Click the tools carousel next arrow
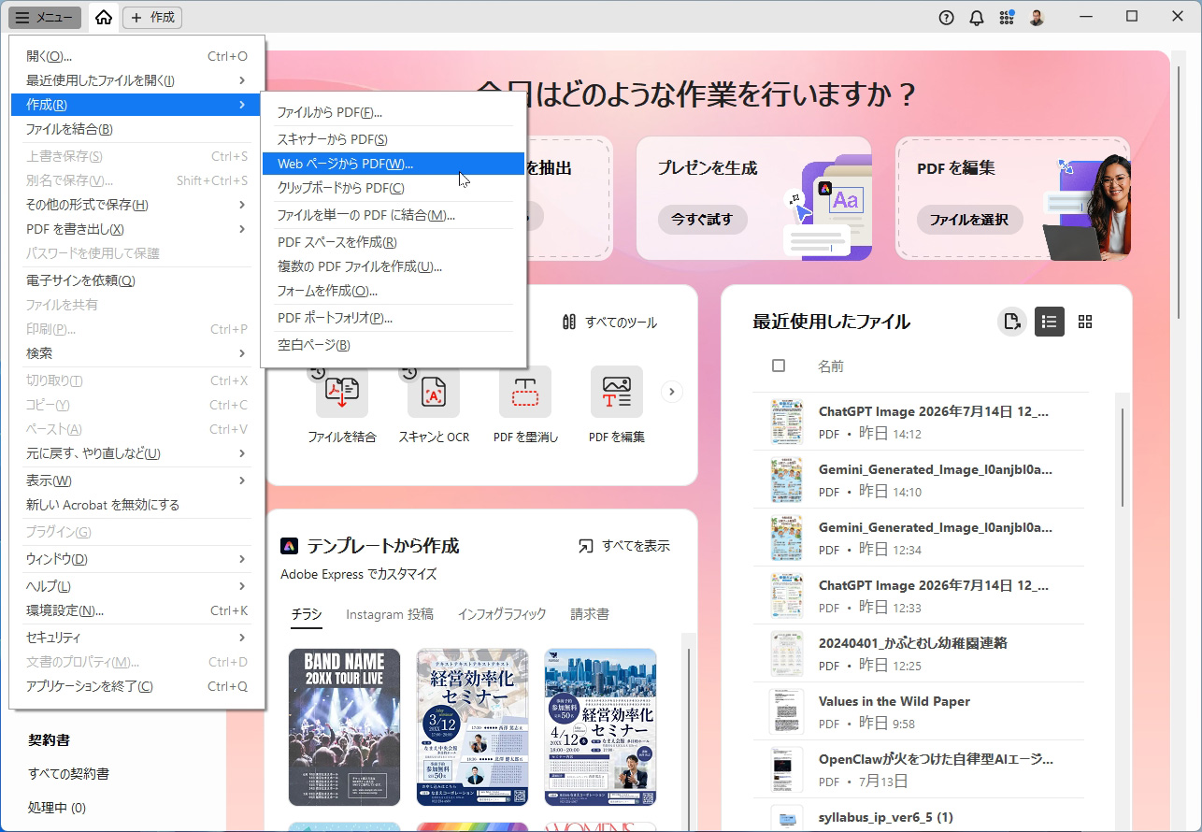This screenshot has height=832, width=1202. pos(671,392)
